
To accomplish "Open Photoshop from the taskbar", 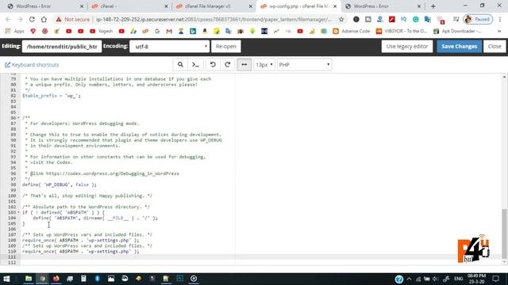I will [x=180, y=279].
